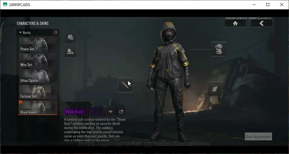Viewport: 289px width, 154px height.
Task: Toggle Royal Guard preview eye icon
Action: tap(110, 112)
